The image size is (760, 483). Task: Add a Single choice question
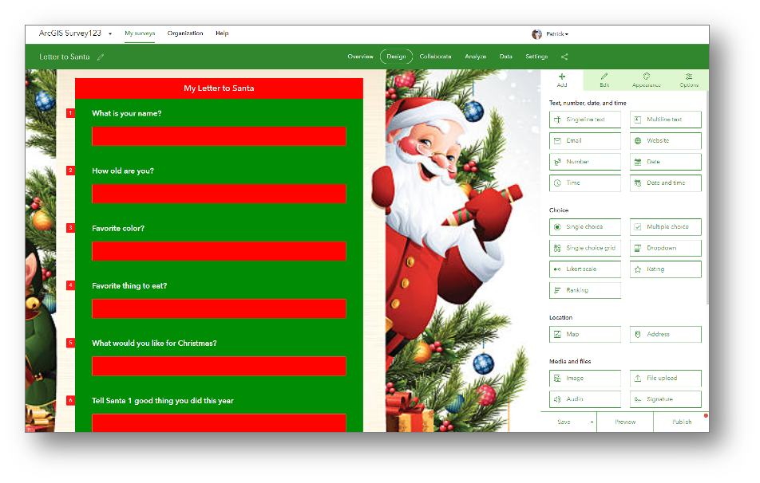click(x=585, y=227)
